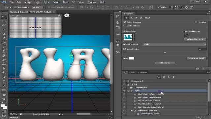211x119 pixels.
Task: Toggle the Catch Shadows checkbox
Action: click(x=125, y=22)
